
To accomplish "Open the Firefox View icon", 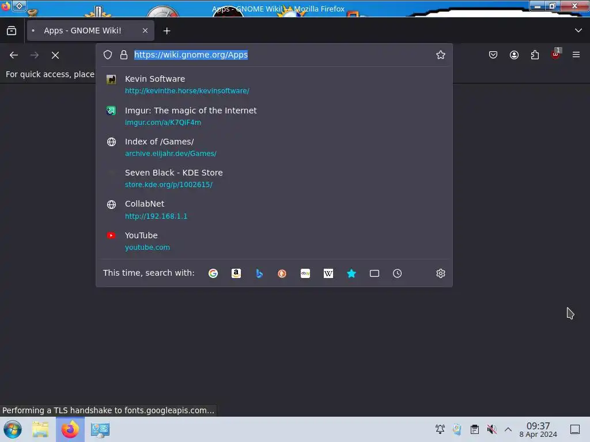I will [12, 31].
